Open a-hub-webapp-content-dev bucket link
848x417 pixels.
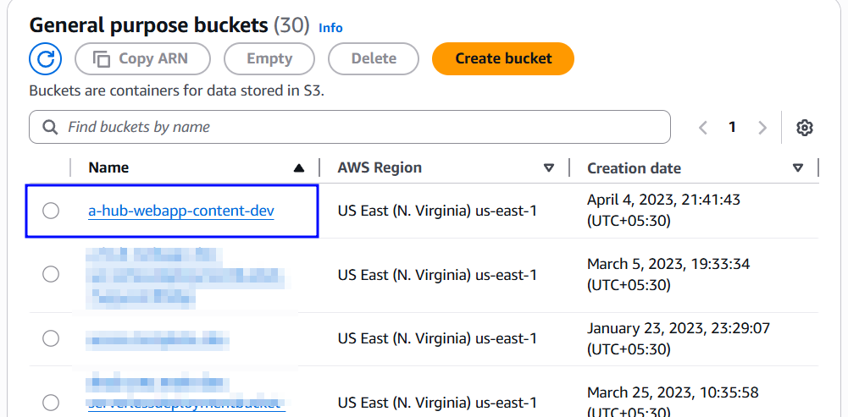pos(181,211)
